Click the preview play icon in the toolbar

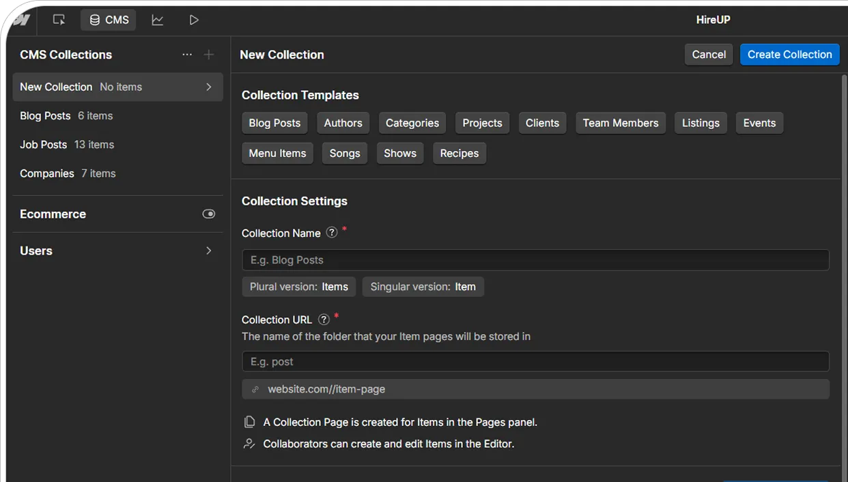(193, 20)
